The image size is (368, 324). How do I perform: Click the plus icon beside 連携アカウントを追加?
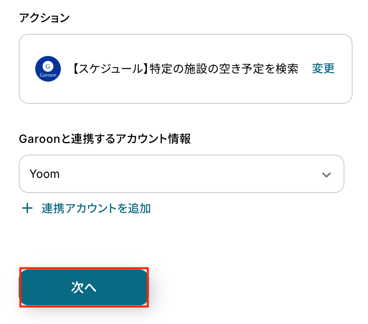(27, 209)
